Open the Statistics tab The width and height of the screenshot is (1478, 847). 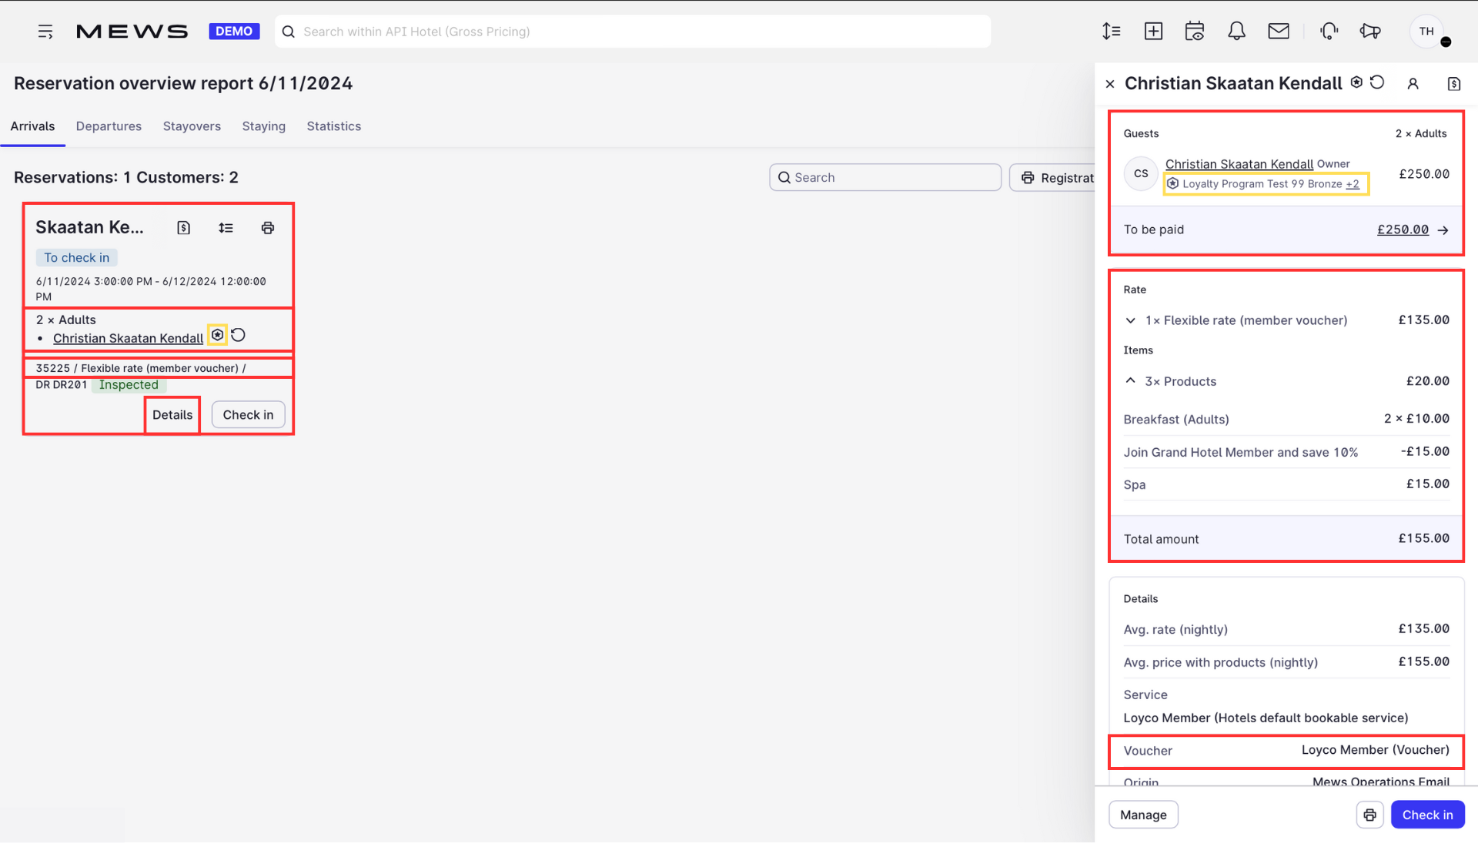point(334,126)
